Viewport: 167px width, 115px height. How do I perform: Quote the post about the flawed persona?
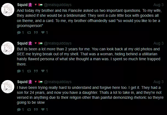tap(35, 71)
